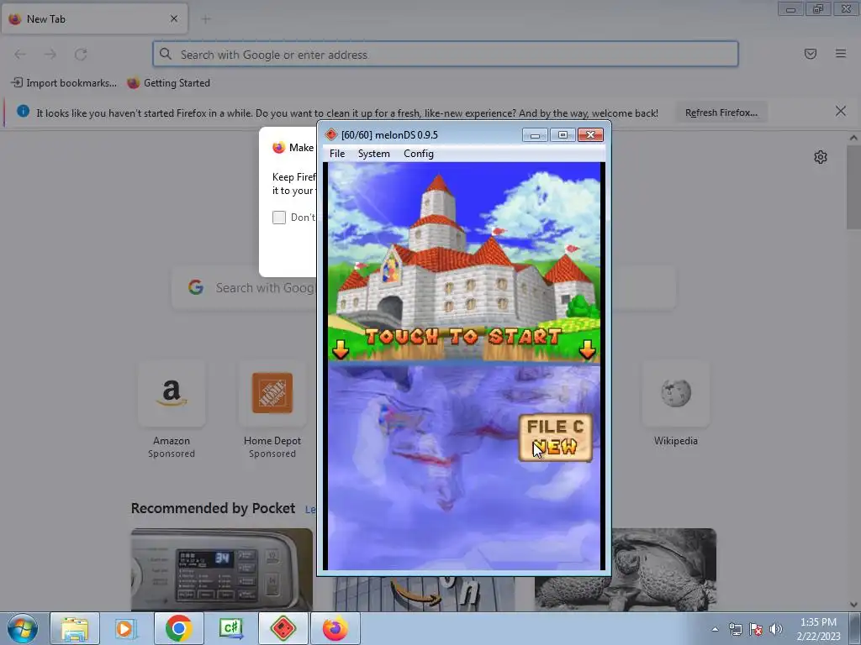Click the scrollbar up arrow in Firefox
This screenshot has width=861, height=645.
point(853,138)
